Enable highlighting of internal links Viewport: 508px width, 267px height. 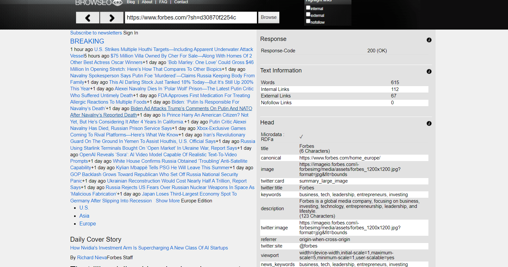(x=308, y=7)
